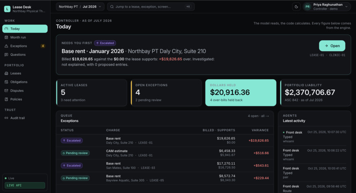Click the Lease Desk logo icon
The image size is (356, 193).
pyautogui.click(x=7, y=9)
